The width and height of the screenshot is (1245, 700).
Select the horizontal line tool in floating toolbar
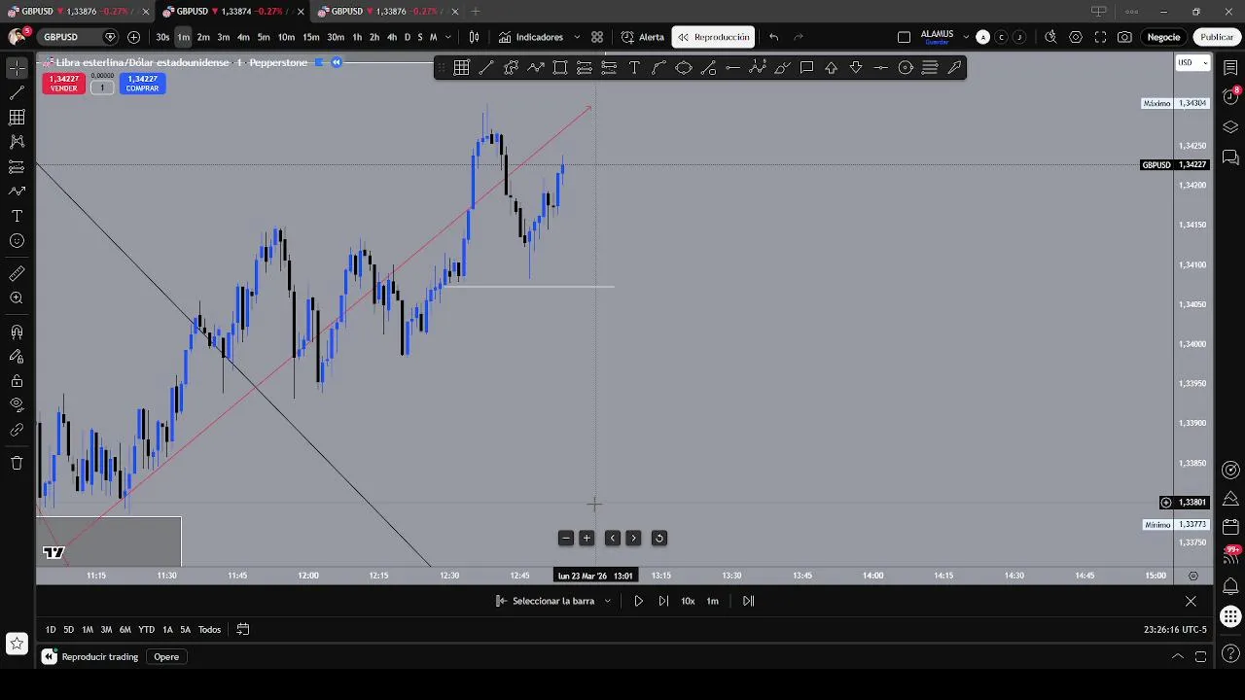click(x=880, y=67)
